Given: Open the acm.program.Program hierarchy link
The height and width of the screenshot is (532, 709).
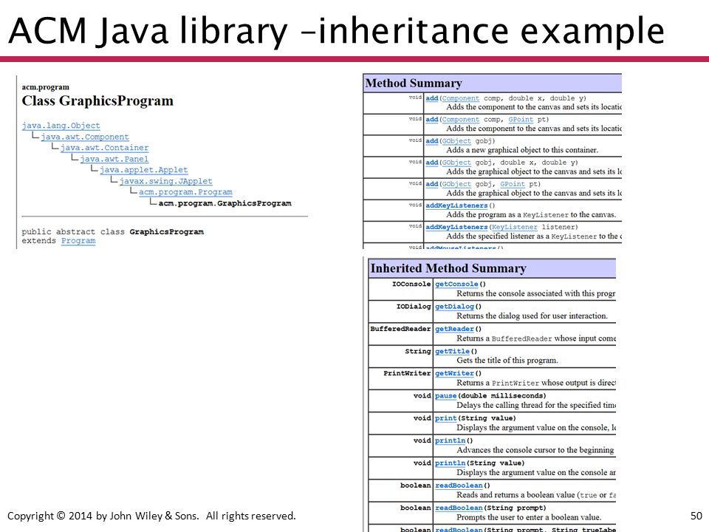Looking at the screenshot, I should point(185,192).
